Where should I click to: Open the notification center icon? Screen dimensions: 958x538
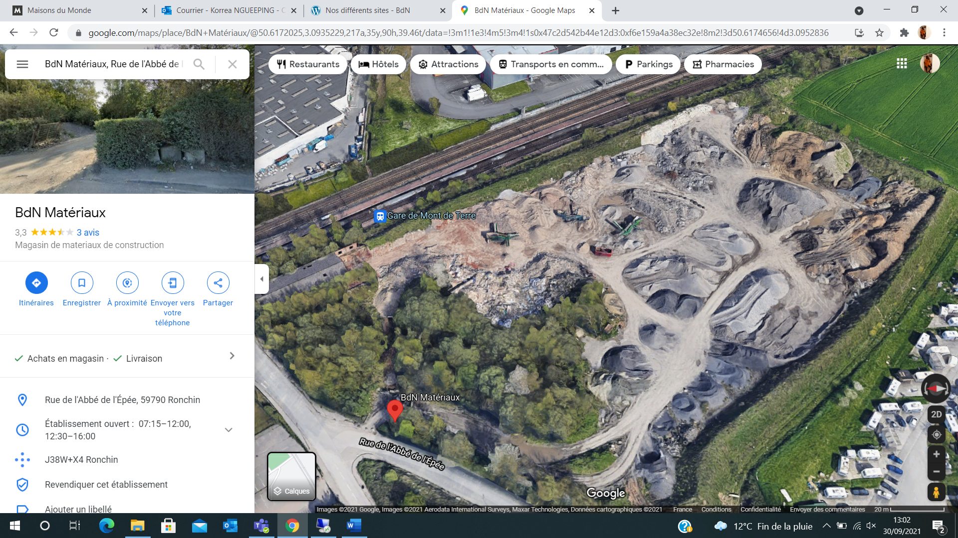pos(938,526)
